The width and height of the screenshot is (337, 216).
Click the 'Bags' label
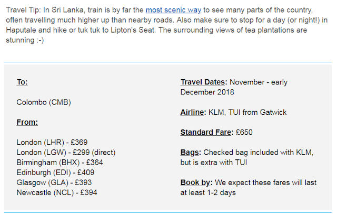(191, 153)
